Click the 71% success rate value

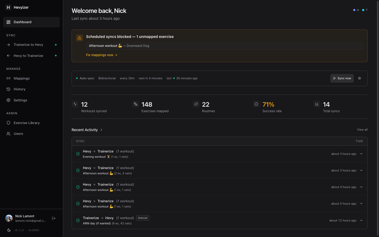click(x=268, y=105)
